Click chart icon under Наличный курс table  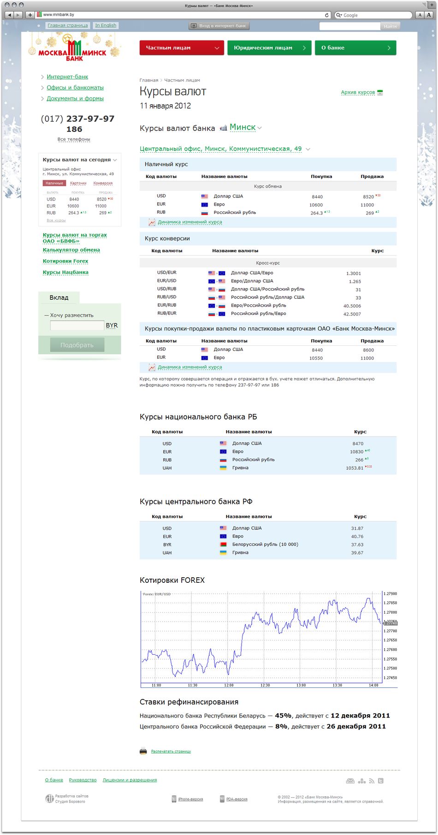click(x=152, y=222)
